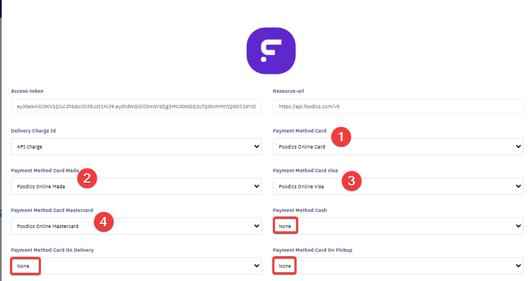Click the Payment Method Card On Pickup label
Screen dimensions: 529x281
click(x=313, y=250)
